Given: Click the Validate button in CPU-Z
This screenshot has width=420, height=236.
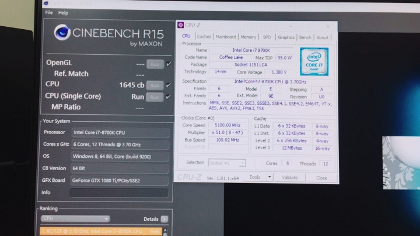Looking at the screenshot, I should click(290, 178).
